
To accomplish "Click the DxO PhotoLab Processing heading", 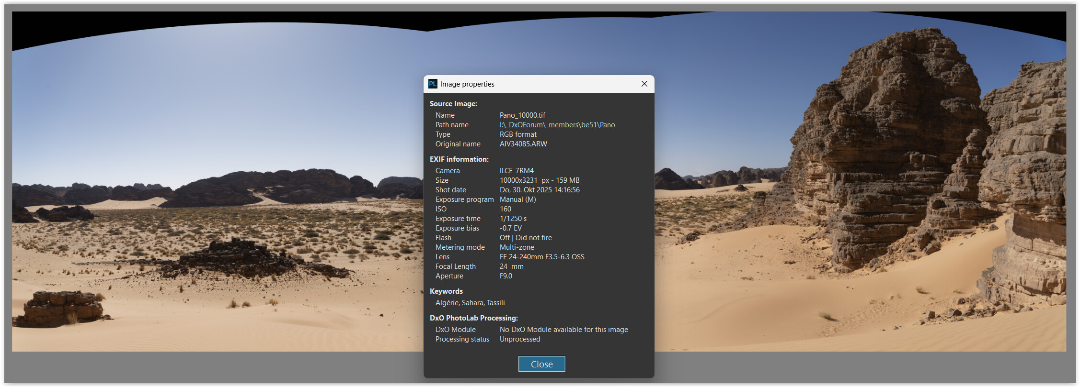I will click(x=473, y=318).
